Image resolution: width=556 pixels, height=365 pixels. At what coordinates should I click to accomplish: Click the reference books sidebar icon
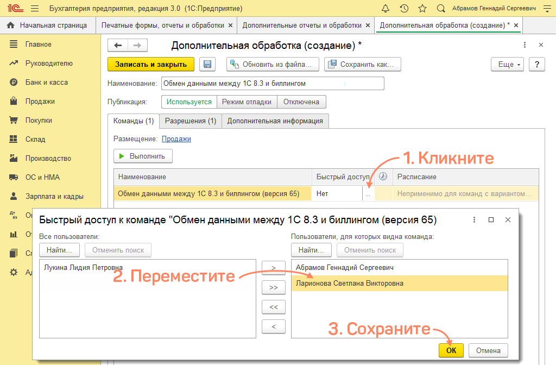click(14, 253)
